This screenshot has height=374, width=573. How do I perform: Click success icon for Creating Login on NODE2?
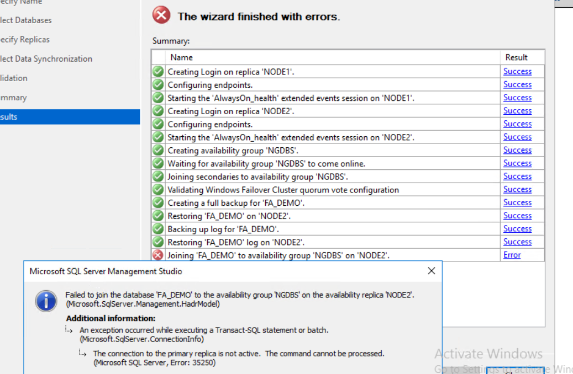click(x=158, y=110)
